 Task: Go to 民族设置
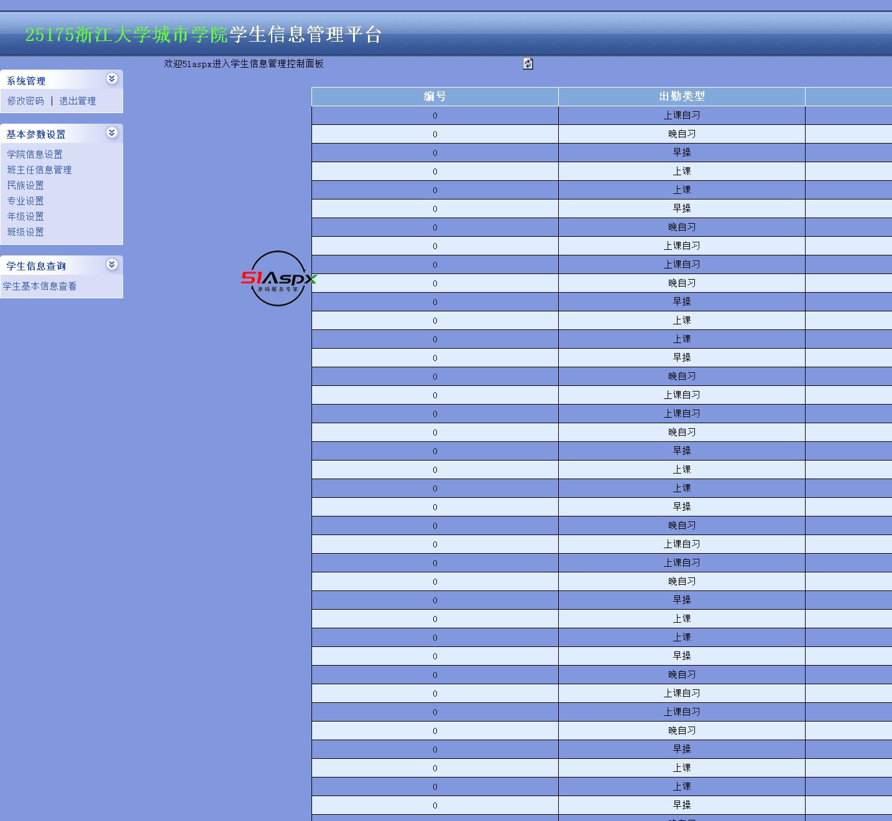pyautogui.click(x=25, y=185)
